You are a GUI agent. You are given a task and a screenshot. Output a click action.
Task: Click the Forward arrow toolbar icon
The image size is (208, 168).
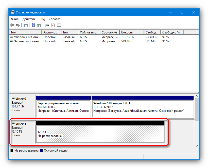[18, 25]
